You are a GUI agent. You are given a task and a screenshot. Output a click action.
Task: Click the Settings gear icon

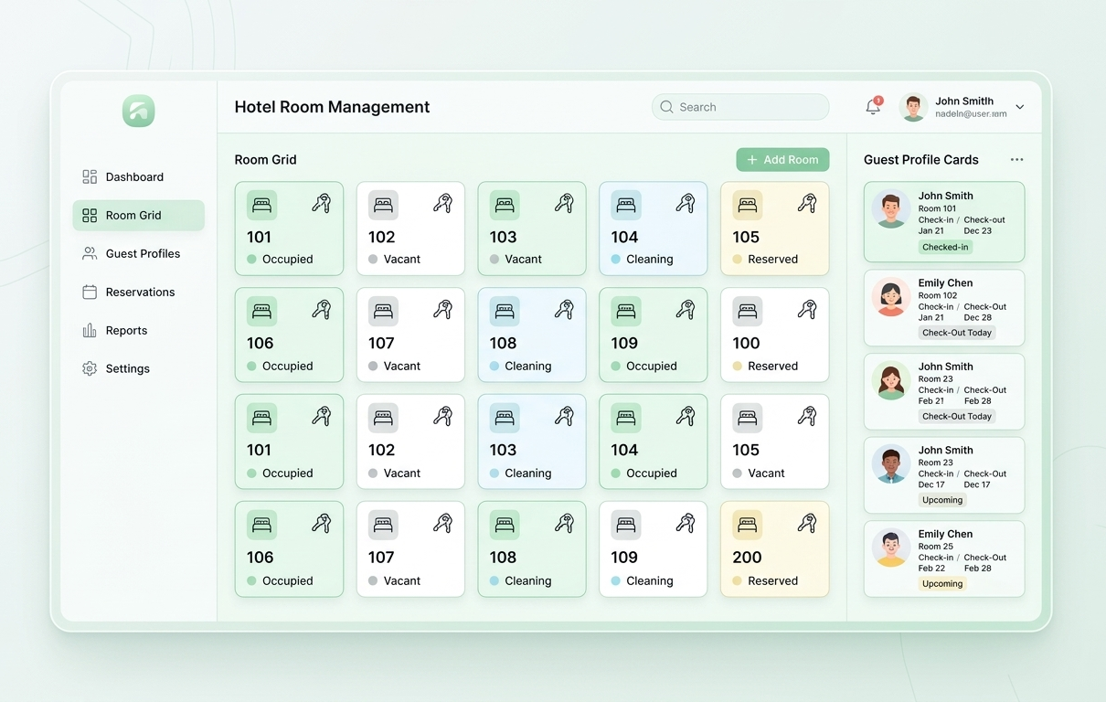click(x=90, y=369)
